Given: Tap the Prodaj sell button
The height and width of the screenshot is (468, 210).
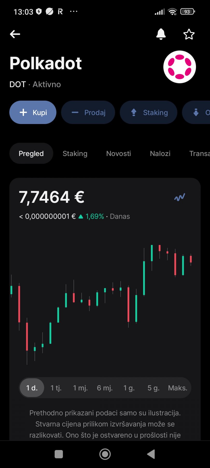Looking at the screenshot, I should (x=88, y=112).
